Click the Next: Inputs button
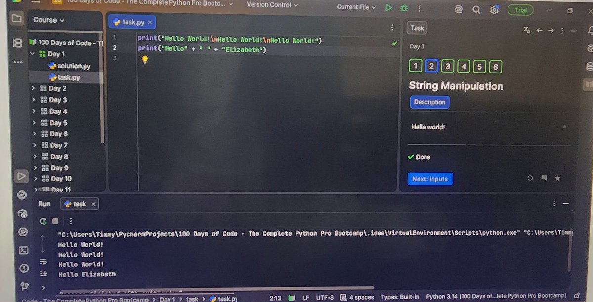The width and height of the screenshot is (593, 302). coord(430,179)
